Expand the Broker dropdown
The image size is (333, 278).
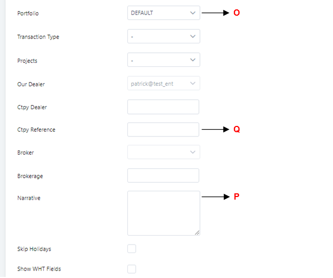(x=163, y=153)
